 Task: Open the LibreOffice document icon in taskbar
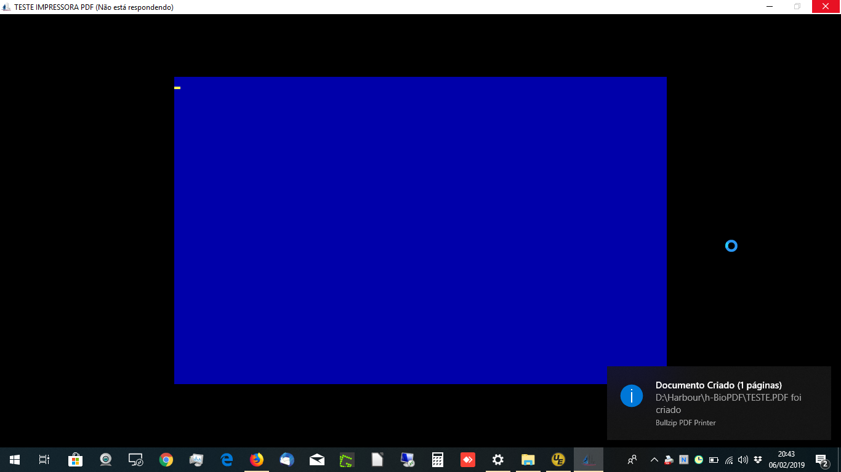point(377,460)
